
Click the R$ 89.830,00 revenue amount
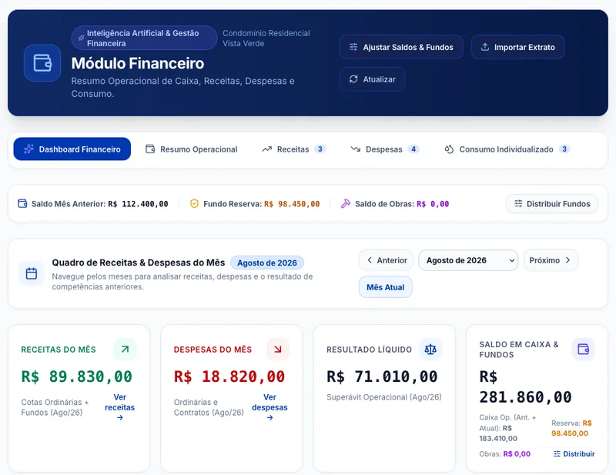(x=76, y=376)
